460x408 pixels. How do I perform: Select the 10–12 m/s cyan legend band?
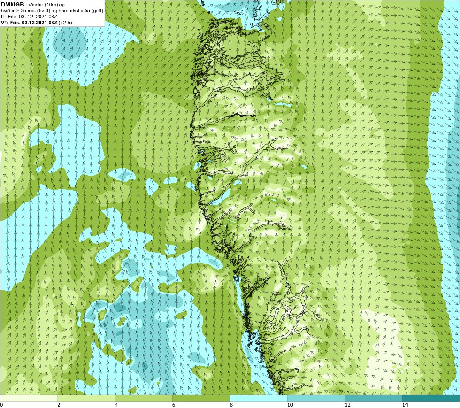(316, 398)
